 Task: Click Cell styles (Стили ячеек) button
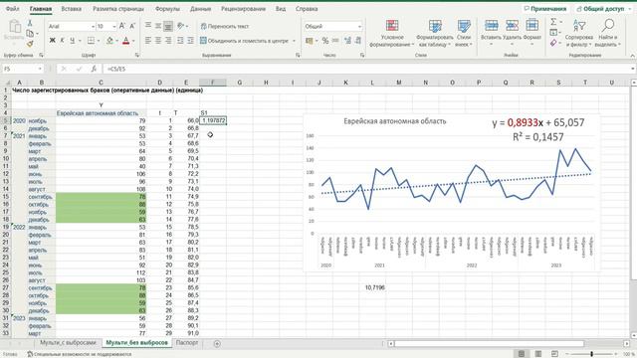[464, 33]
